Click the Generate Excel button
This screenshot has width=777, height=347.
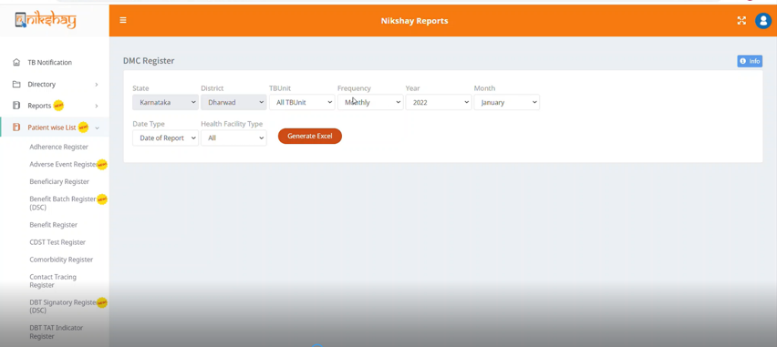coord(310,136)
